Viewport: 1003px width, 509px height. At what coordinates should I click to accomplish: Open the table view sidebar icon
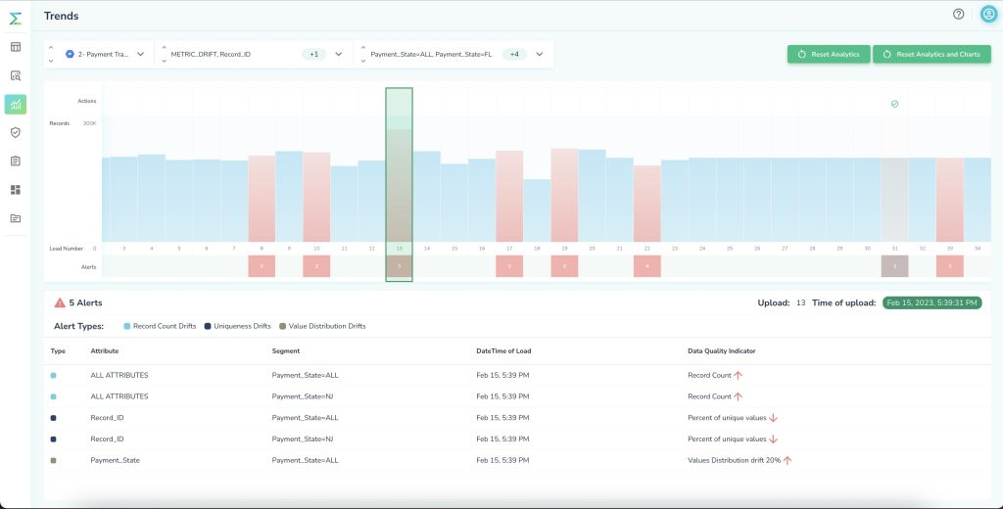(15, 47)
